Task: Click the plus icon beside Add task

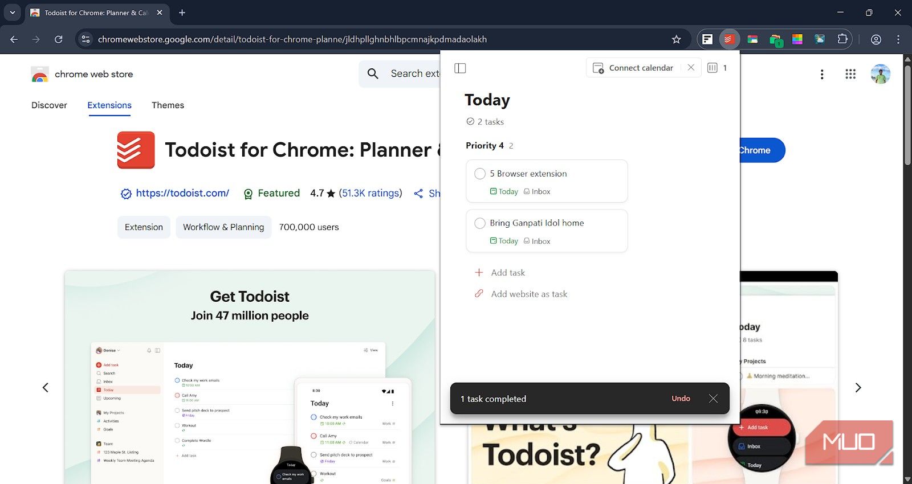Action: point(479,273)
